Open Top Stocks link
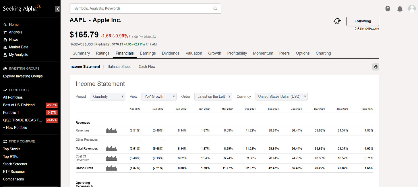 click(x=11, y=149)
